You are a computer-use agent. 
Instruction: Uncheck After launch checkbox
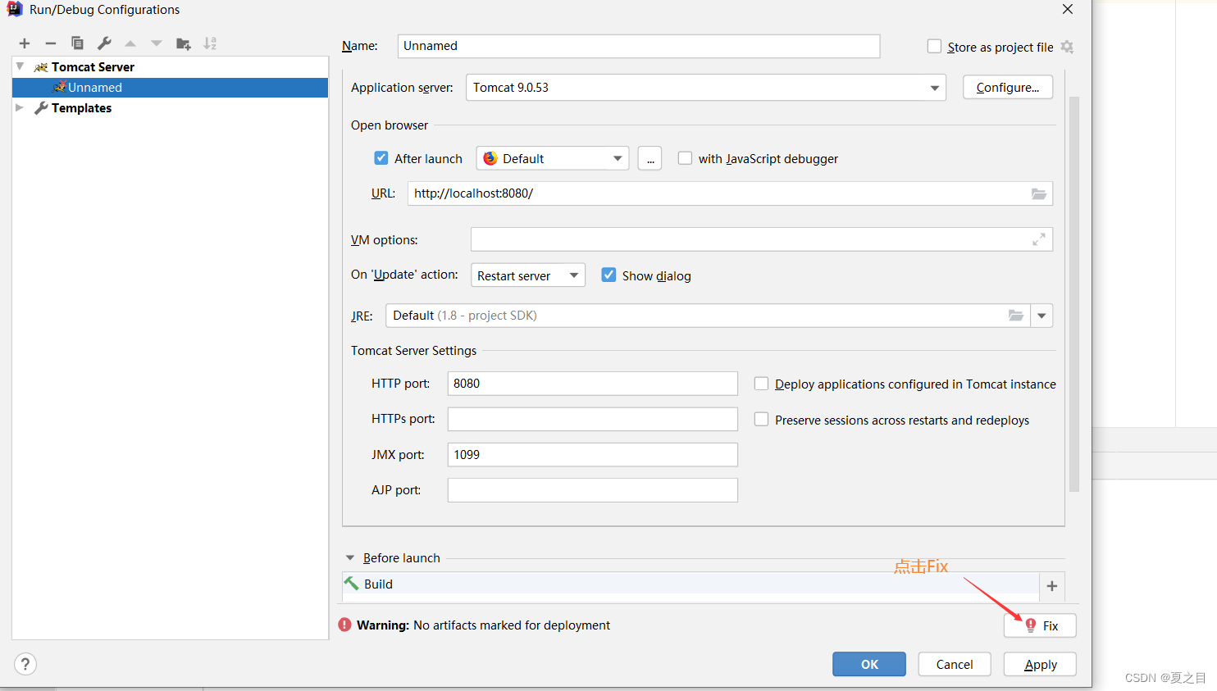[381, 158]
